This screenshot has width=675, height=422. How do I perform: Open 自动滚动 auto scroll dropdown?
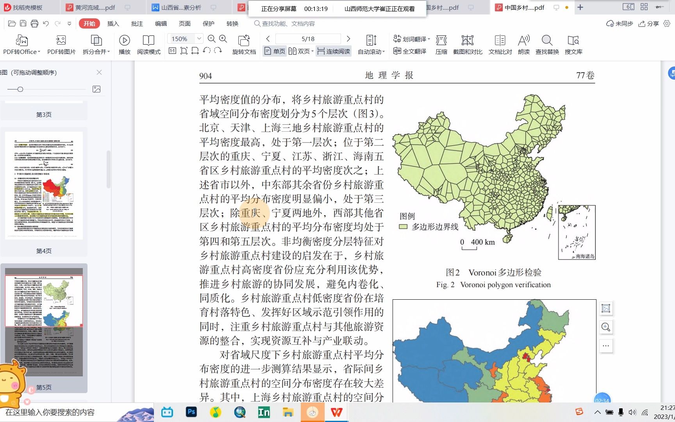(371, 45)
